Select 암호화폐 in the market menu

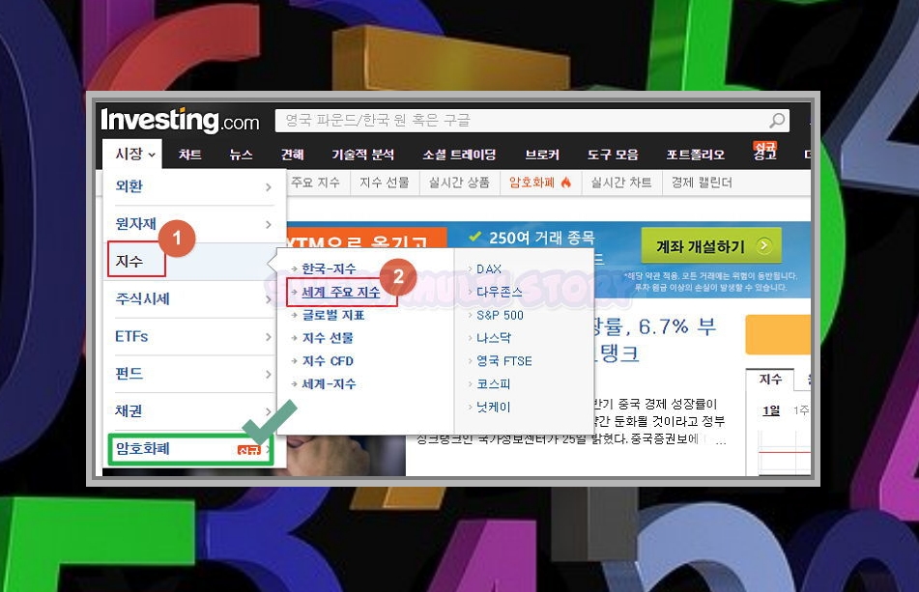click(x=142, y=448)
